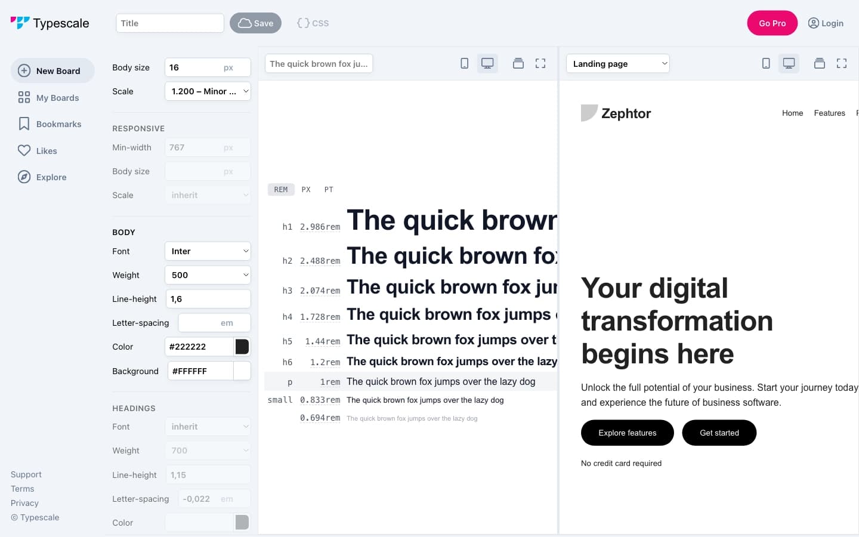The height and width of the screenshot is (537, 859).
Task: Click the h2 2.488rem value
Action: (x=320, y=261)
